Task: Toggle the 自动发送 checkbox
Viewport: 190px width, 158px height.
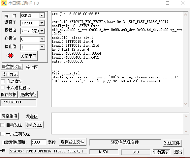Action: pyautogui.click(x=2, y=125)
